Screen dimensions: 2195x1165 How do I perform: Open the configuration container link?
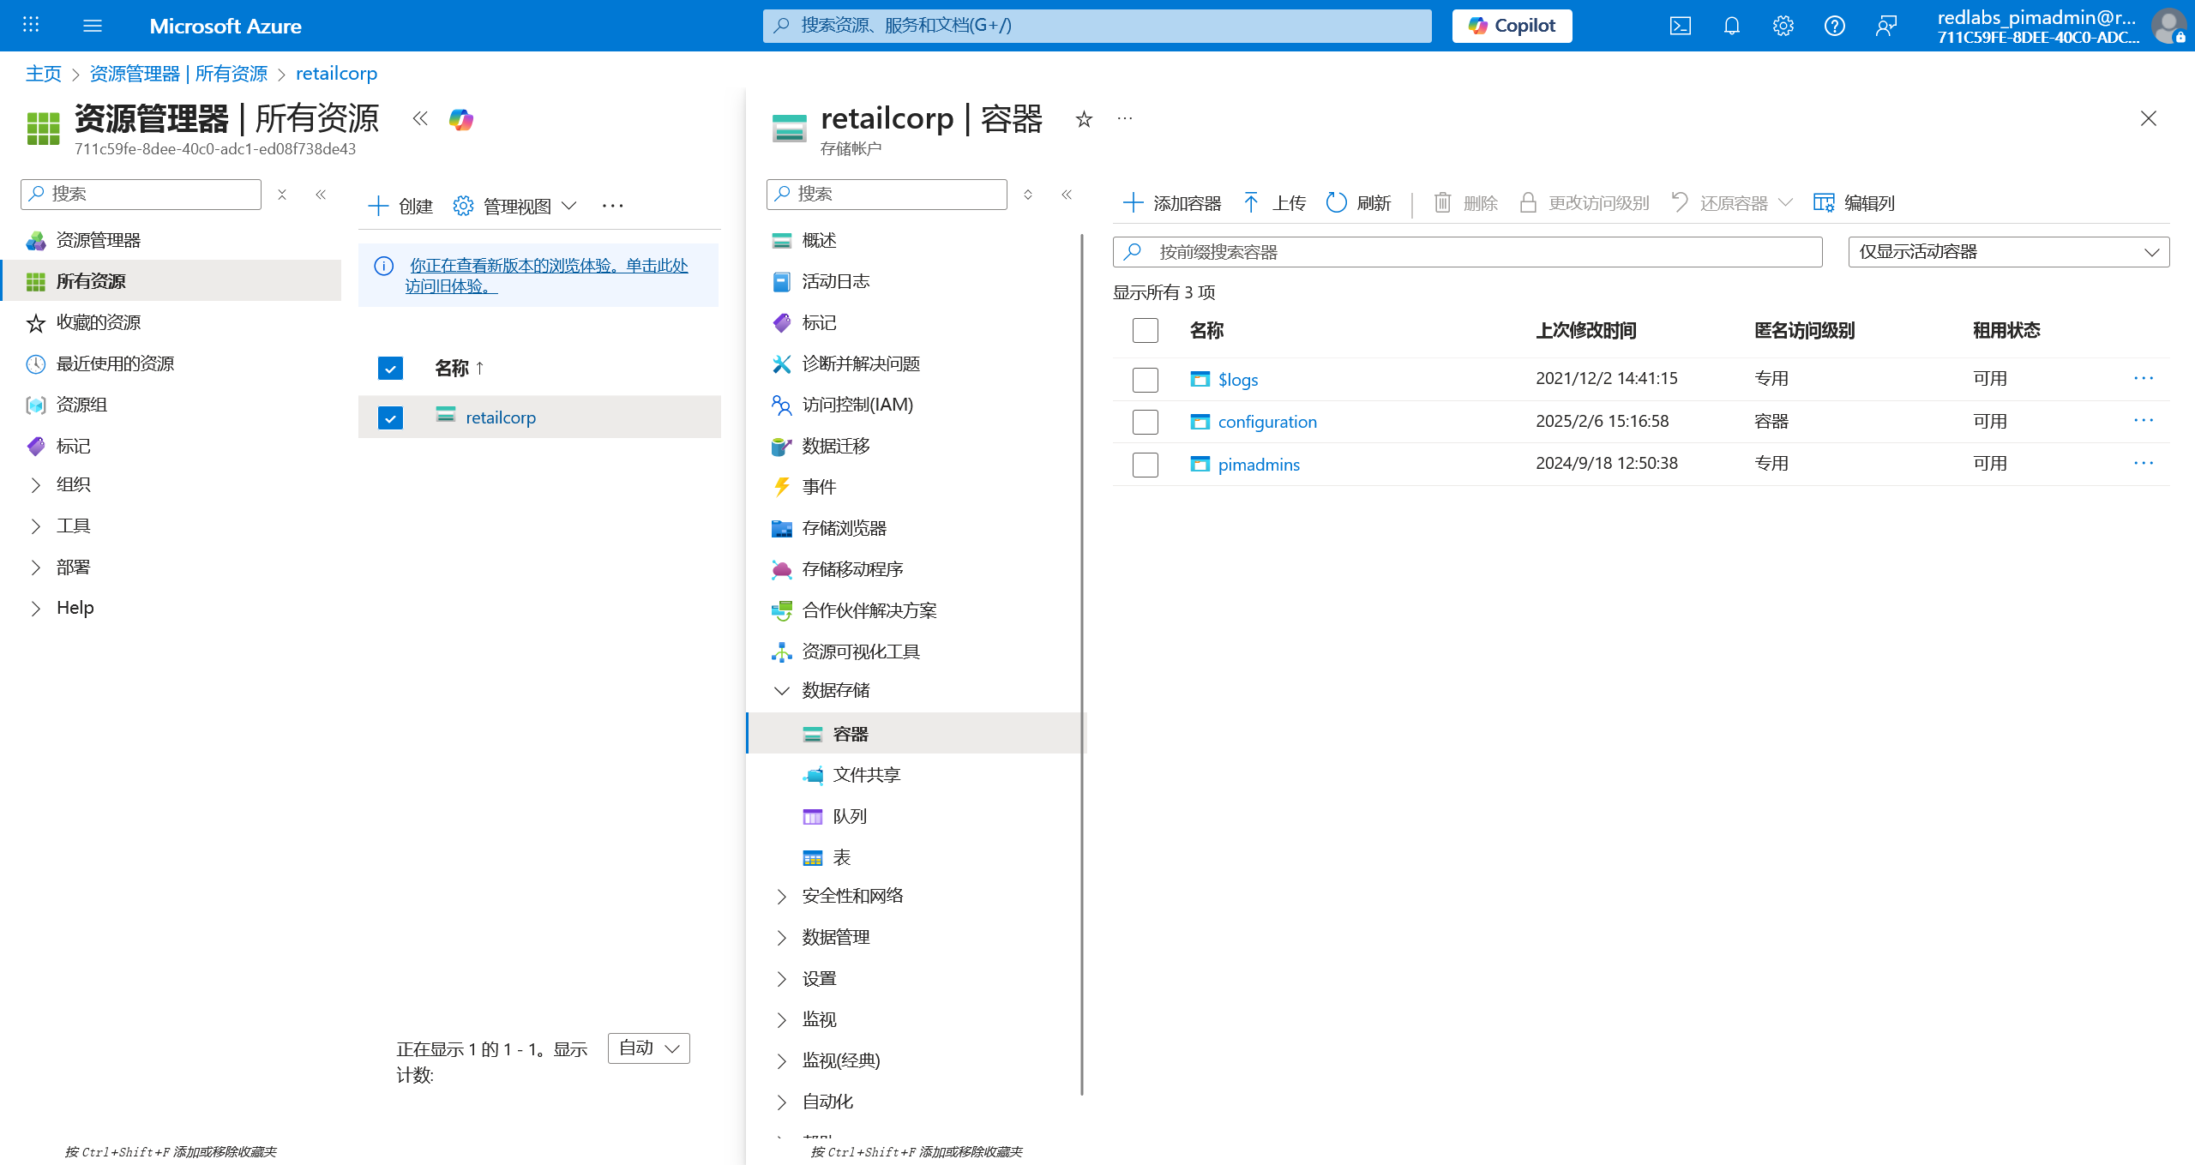point(1266,422)
